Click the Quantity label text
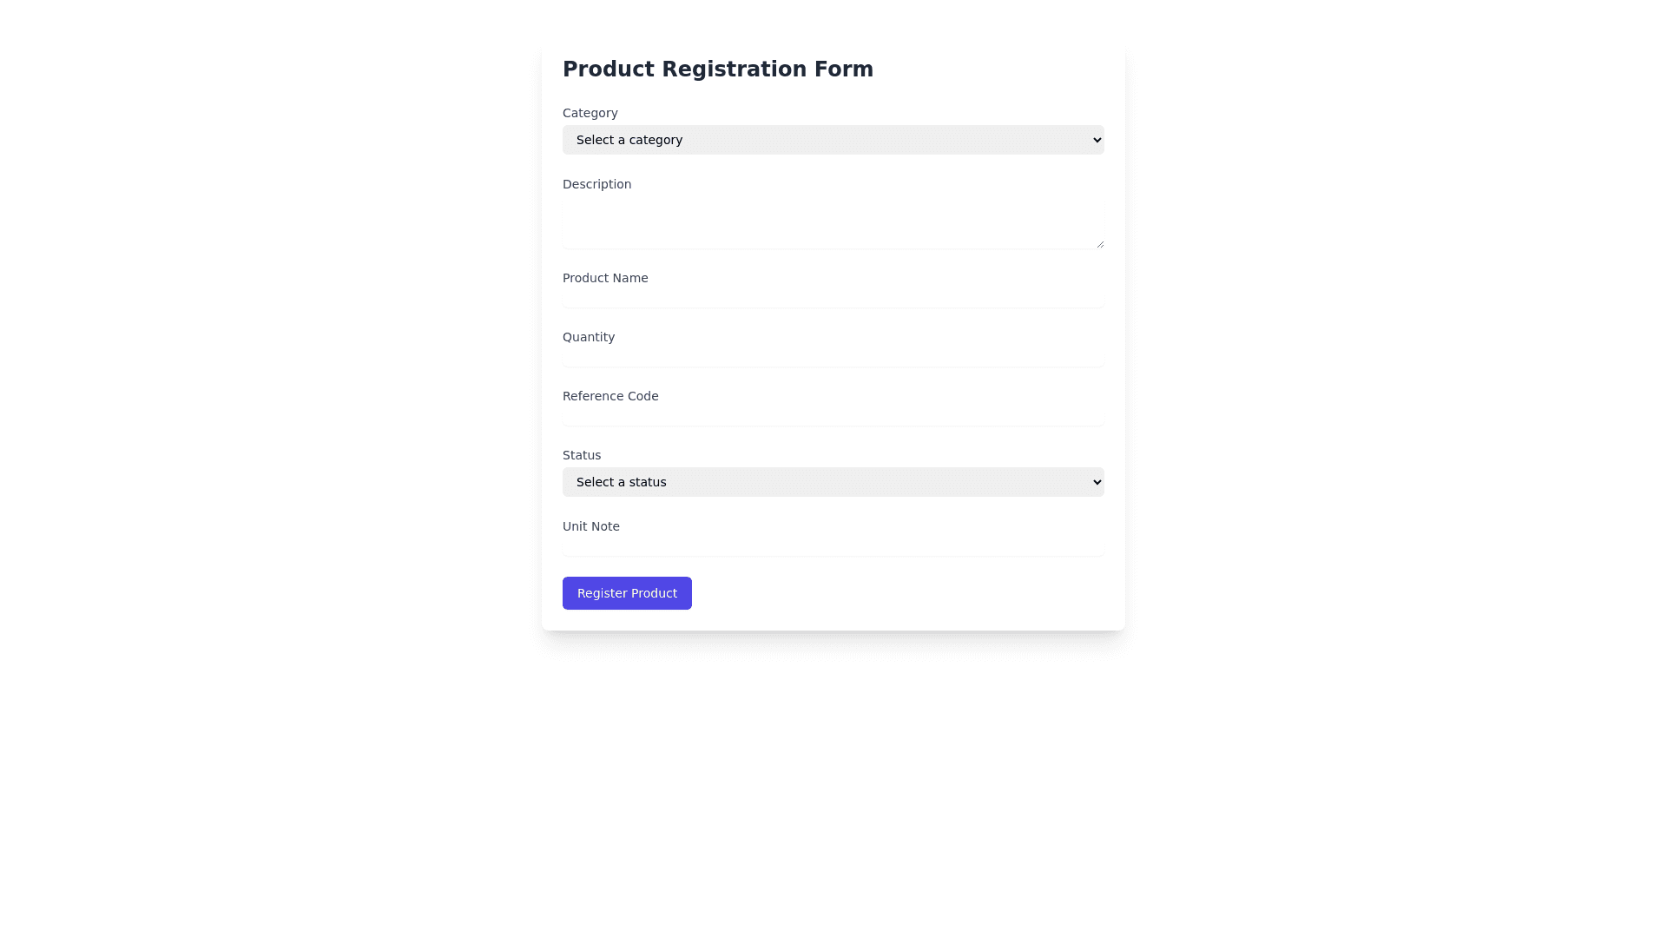1667x938 pixels. point(589,337)
